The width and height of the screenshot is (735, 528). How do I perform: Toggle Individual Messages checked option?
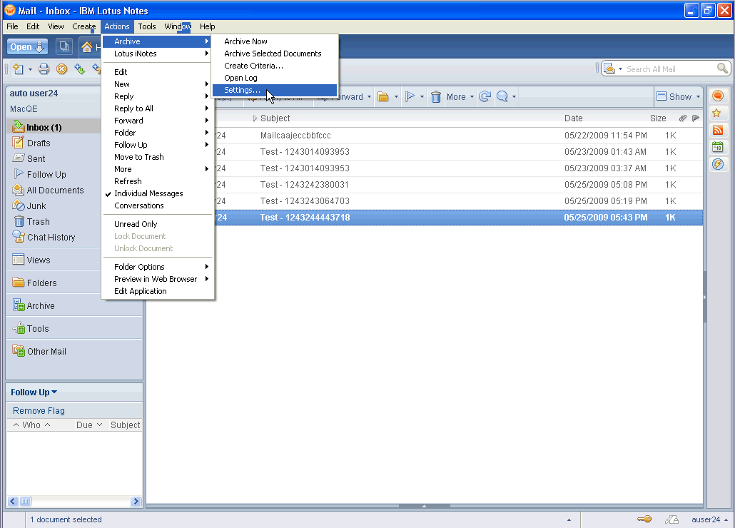[x=158, y=193]
